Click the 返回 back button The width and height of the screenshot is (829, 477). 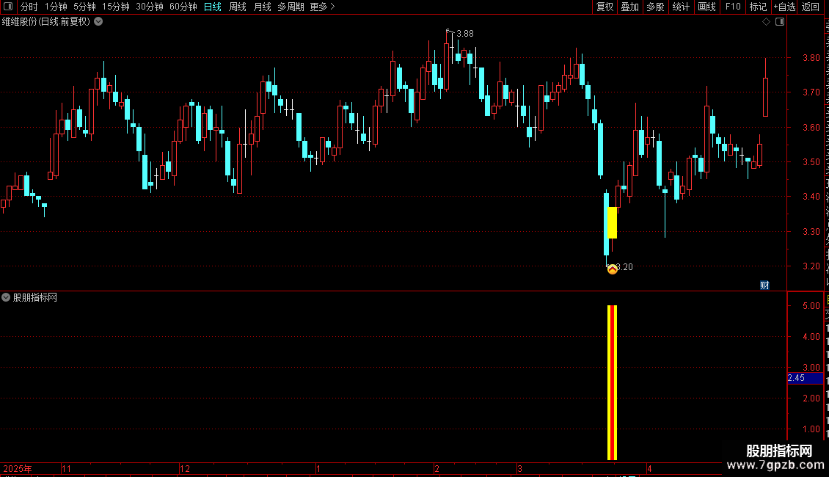(x=810, y=7)
